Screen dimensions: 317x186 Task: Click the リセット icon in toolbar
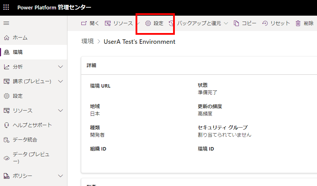point(265,23)
